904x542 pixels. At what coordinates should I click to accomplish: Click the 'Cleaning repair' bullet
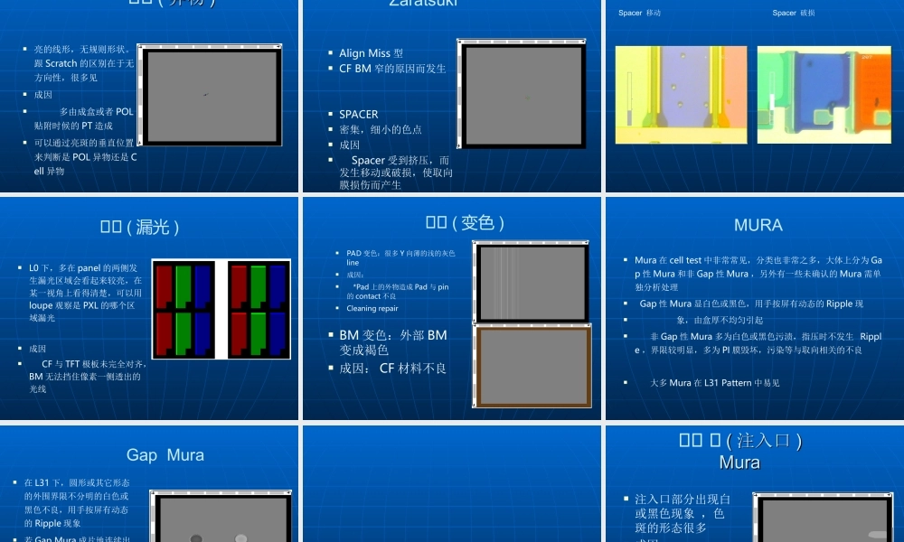[372, 309]
